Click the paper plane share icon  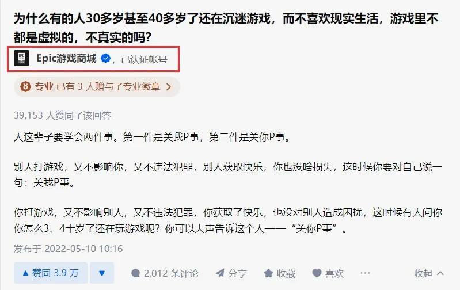[x=220, y=273]
